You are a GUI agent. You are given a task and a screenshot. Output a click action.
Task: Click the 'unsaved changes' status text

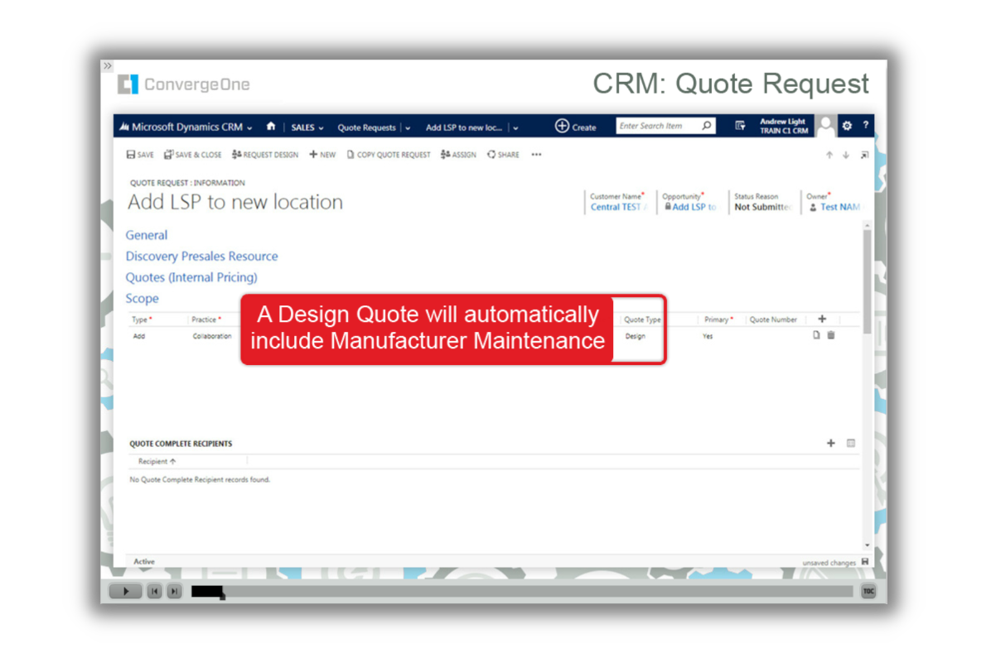coord(829,564)
